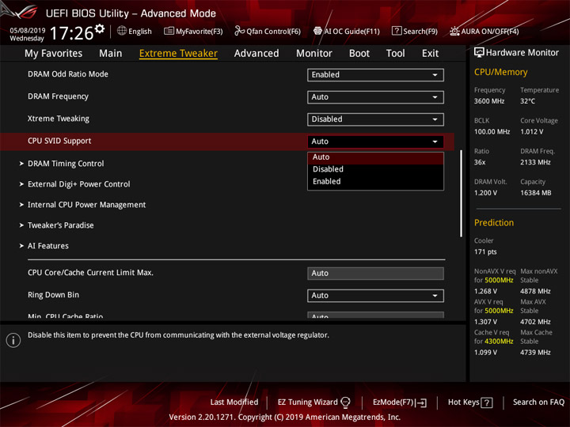Click the CPU/Memory heading
570x427 pixels.
(x=501, y=72)
